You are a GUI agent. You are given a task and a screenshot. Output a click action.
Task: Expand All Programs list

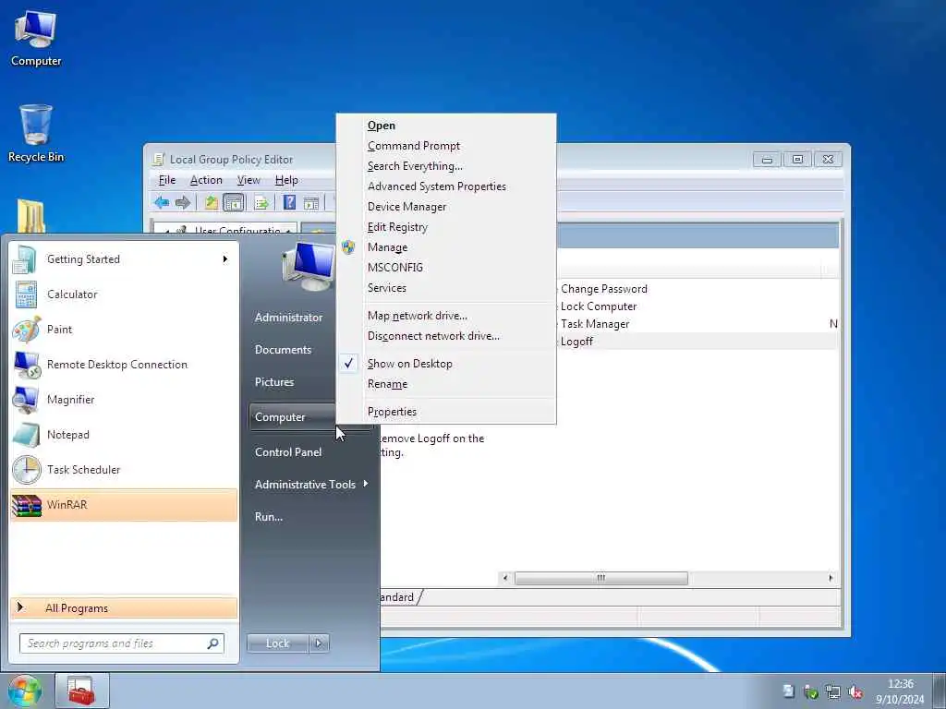click(x=125, y=608)
